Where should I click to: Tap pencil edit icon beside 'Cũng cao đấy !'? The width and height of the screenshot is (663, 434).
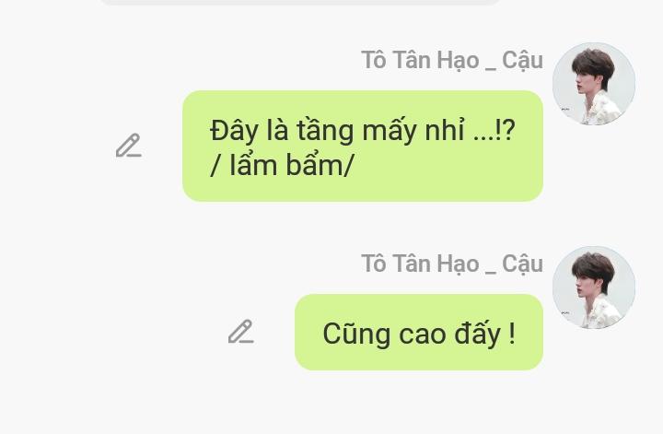point(241,332)
